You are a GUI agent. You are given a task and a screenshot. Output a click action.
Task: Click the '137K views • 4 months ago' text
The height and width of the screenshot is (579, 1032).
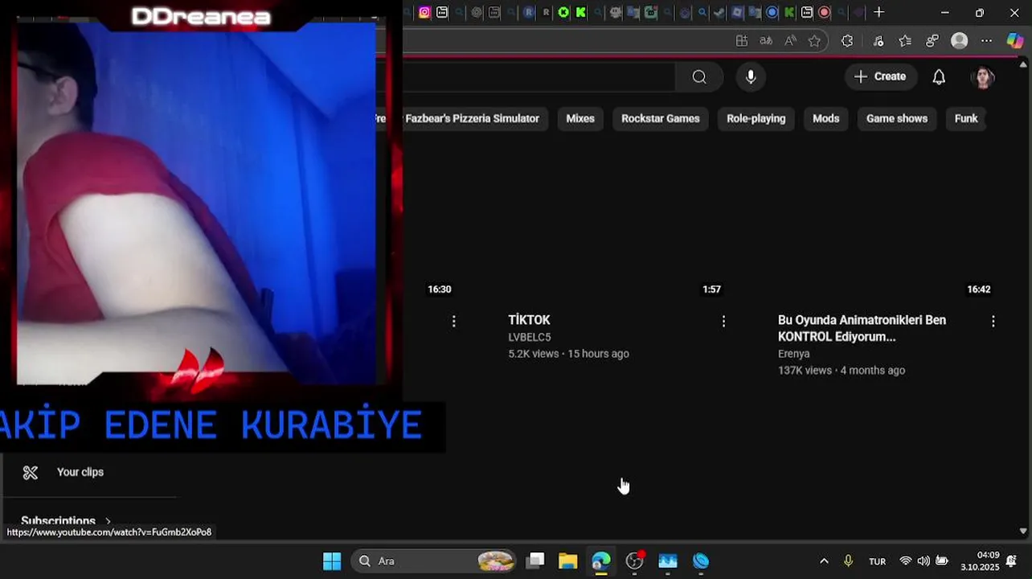click(x=842, y=371)
